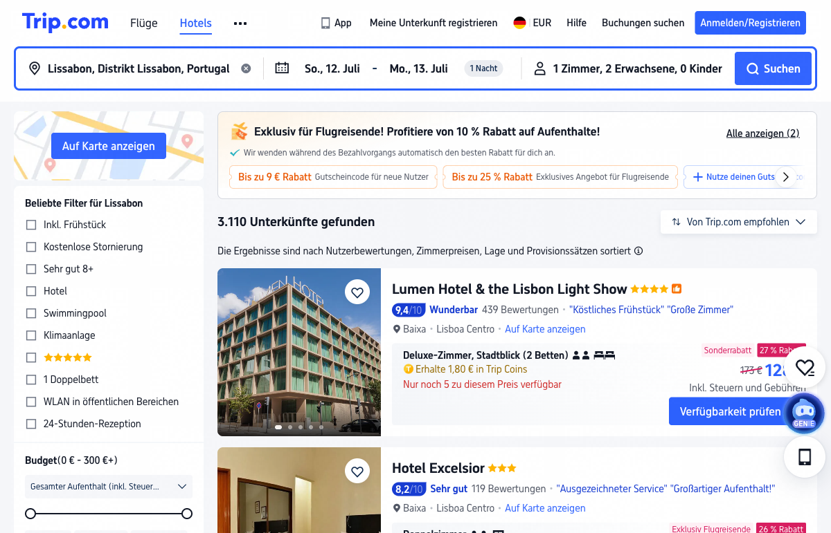Clear the Lissabon destination field
831x533 pixels.
pos(246,68)
